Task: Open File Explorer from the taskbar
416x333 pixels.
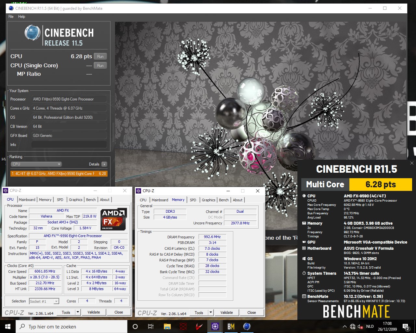Action: pos(167,326)
